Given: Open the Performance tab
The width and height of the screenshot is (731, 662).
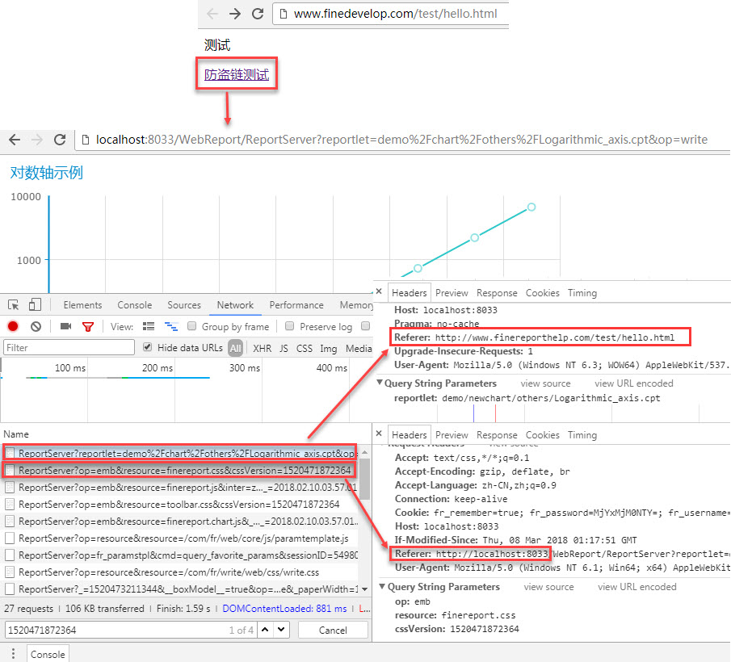Looking at the screenshot, I should pos(296,305).
